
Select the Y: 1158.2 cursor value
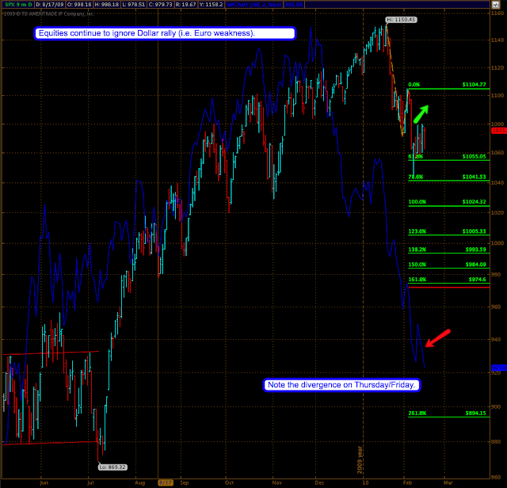coord(212,5)
